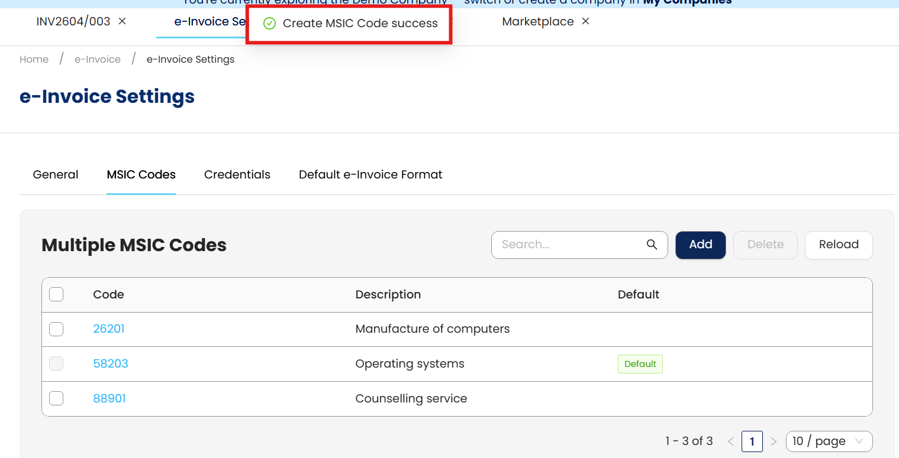
Task: Close the Marketplace tab
Action: click(585, 21)
